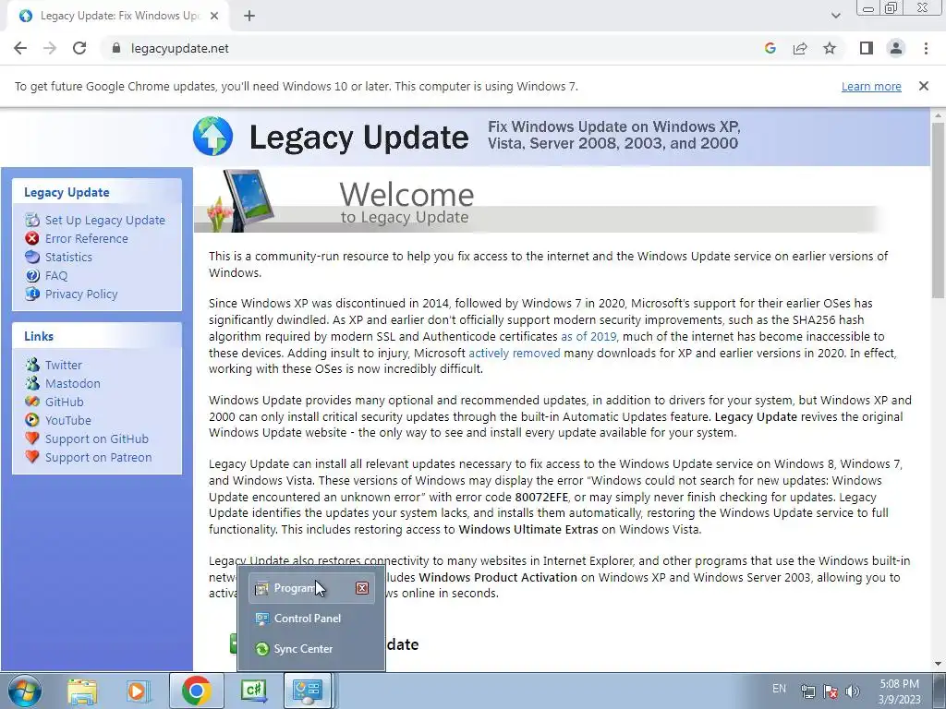Click the heart icon for Support on Patreon

pyautogui.click(x=32, y=457)
